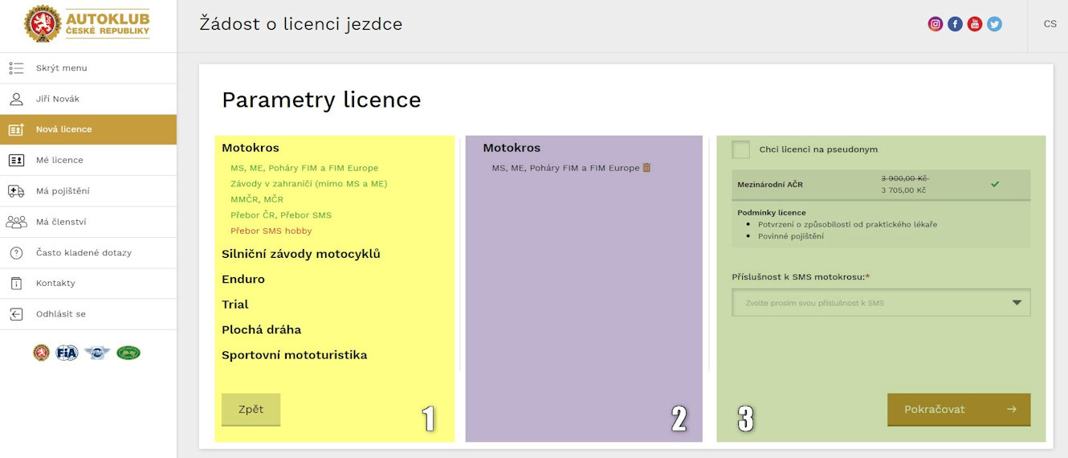Enable the Chci licenci na pseudonym checkbox
Screen dimensions: 1068x458
pyautogui.click(x=740, y=149)
